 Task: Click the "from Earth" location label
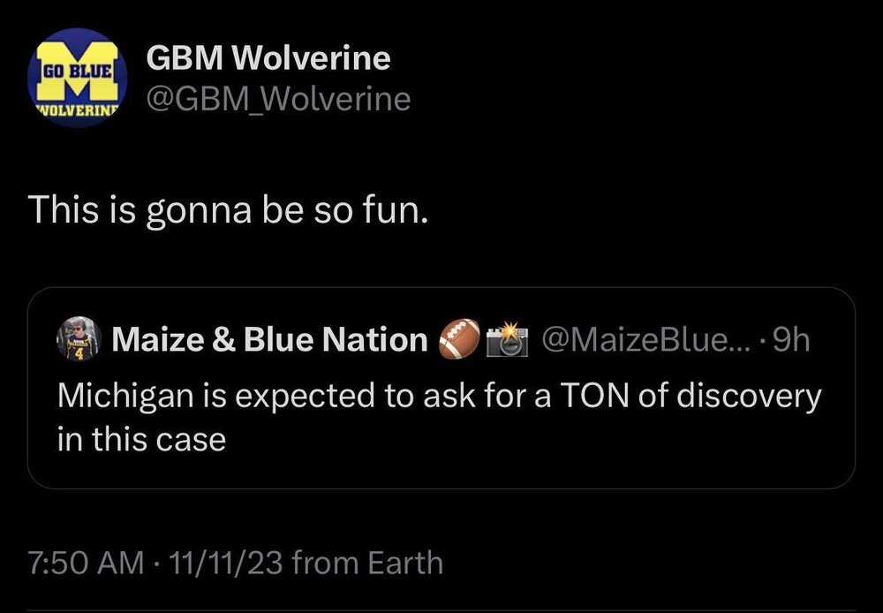coord(366,562)
